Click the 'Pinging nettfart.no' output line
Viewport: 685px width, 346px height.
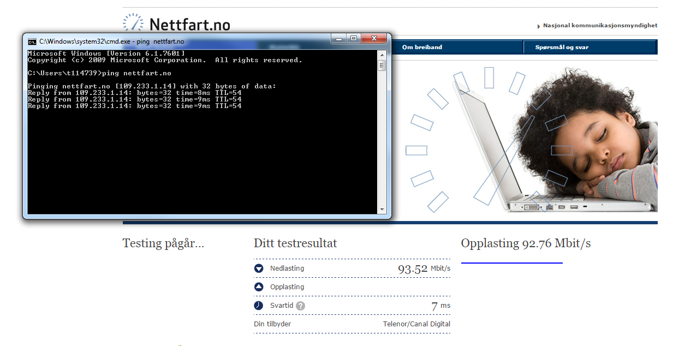pos(152,86)
